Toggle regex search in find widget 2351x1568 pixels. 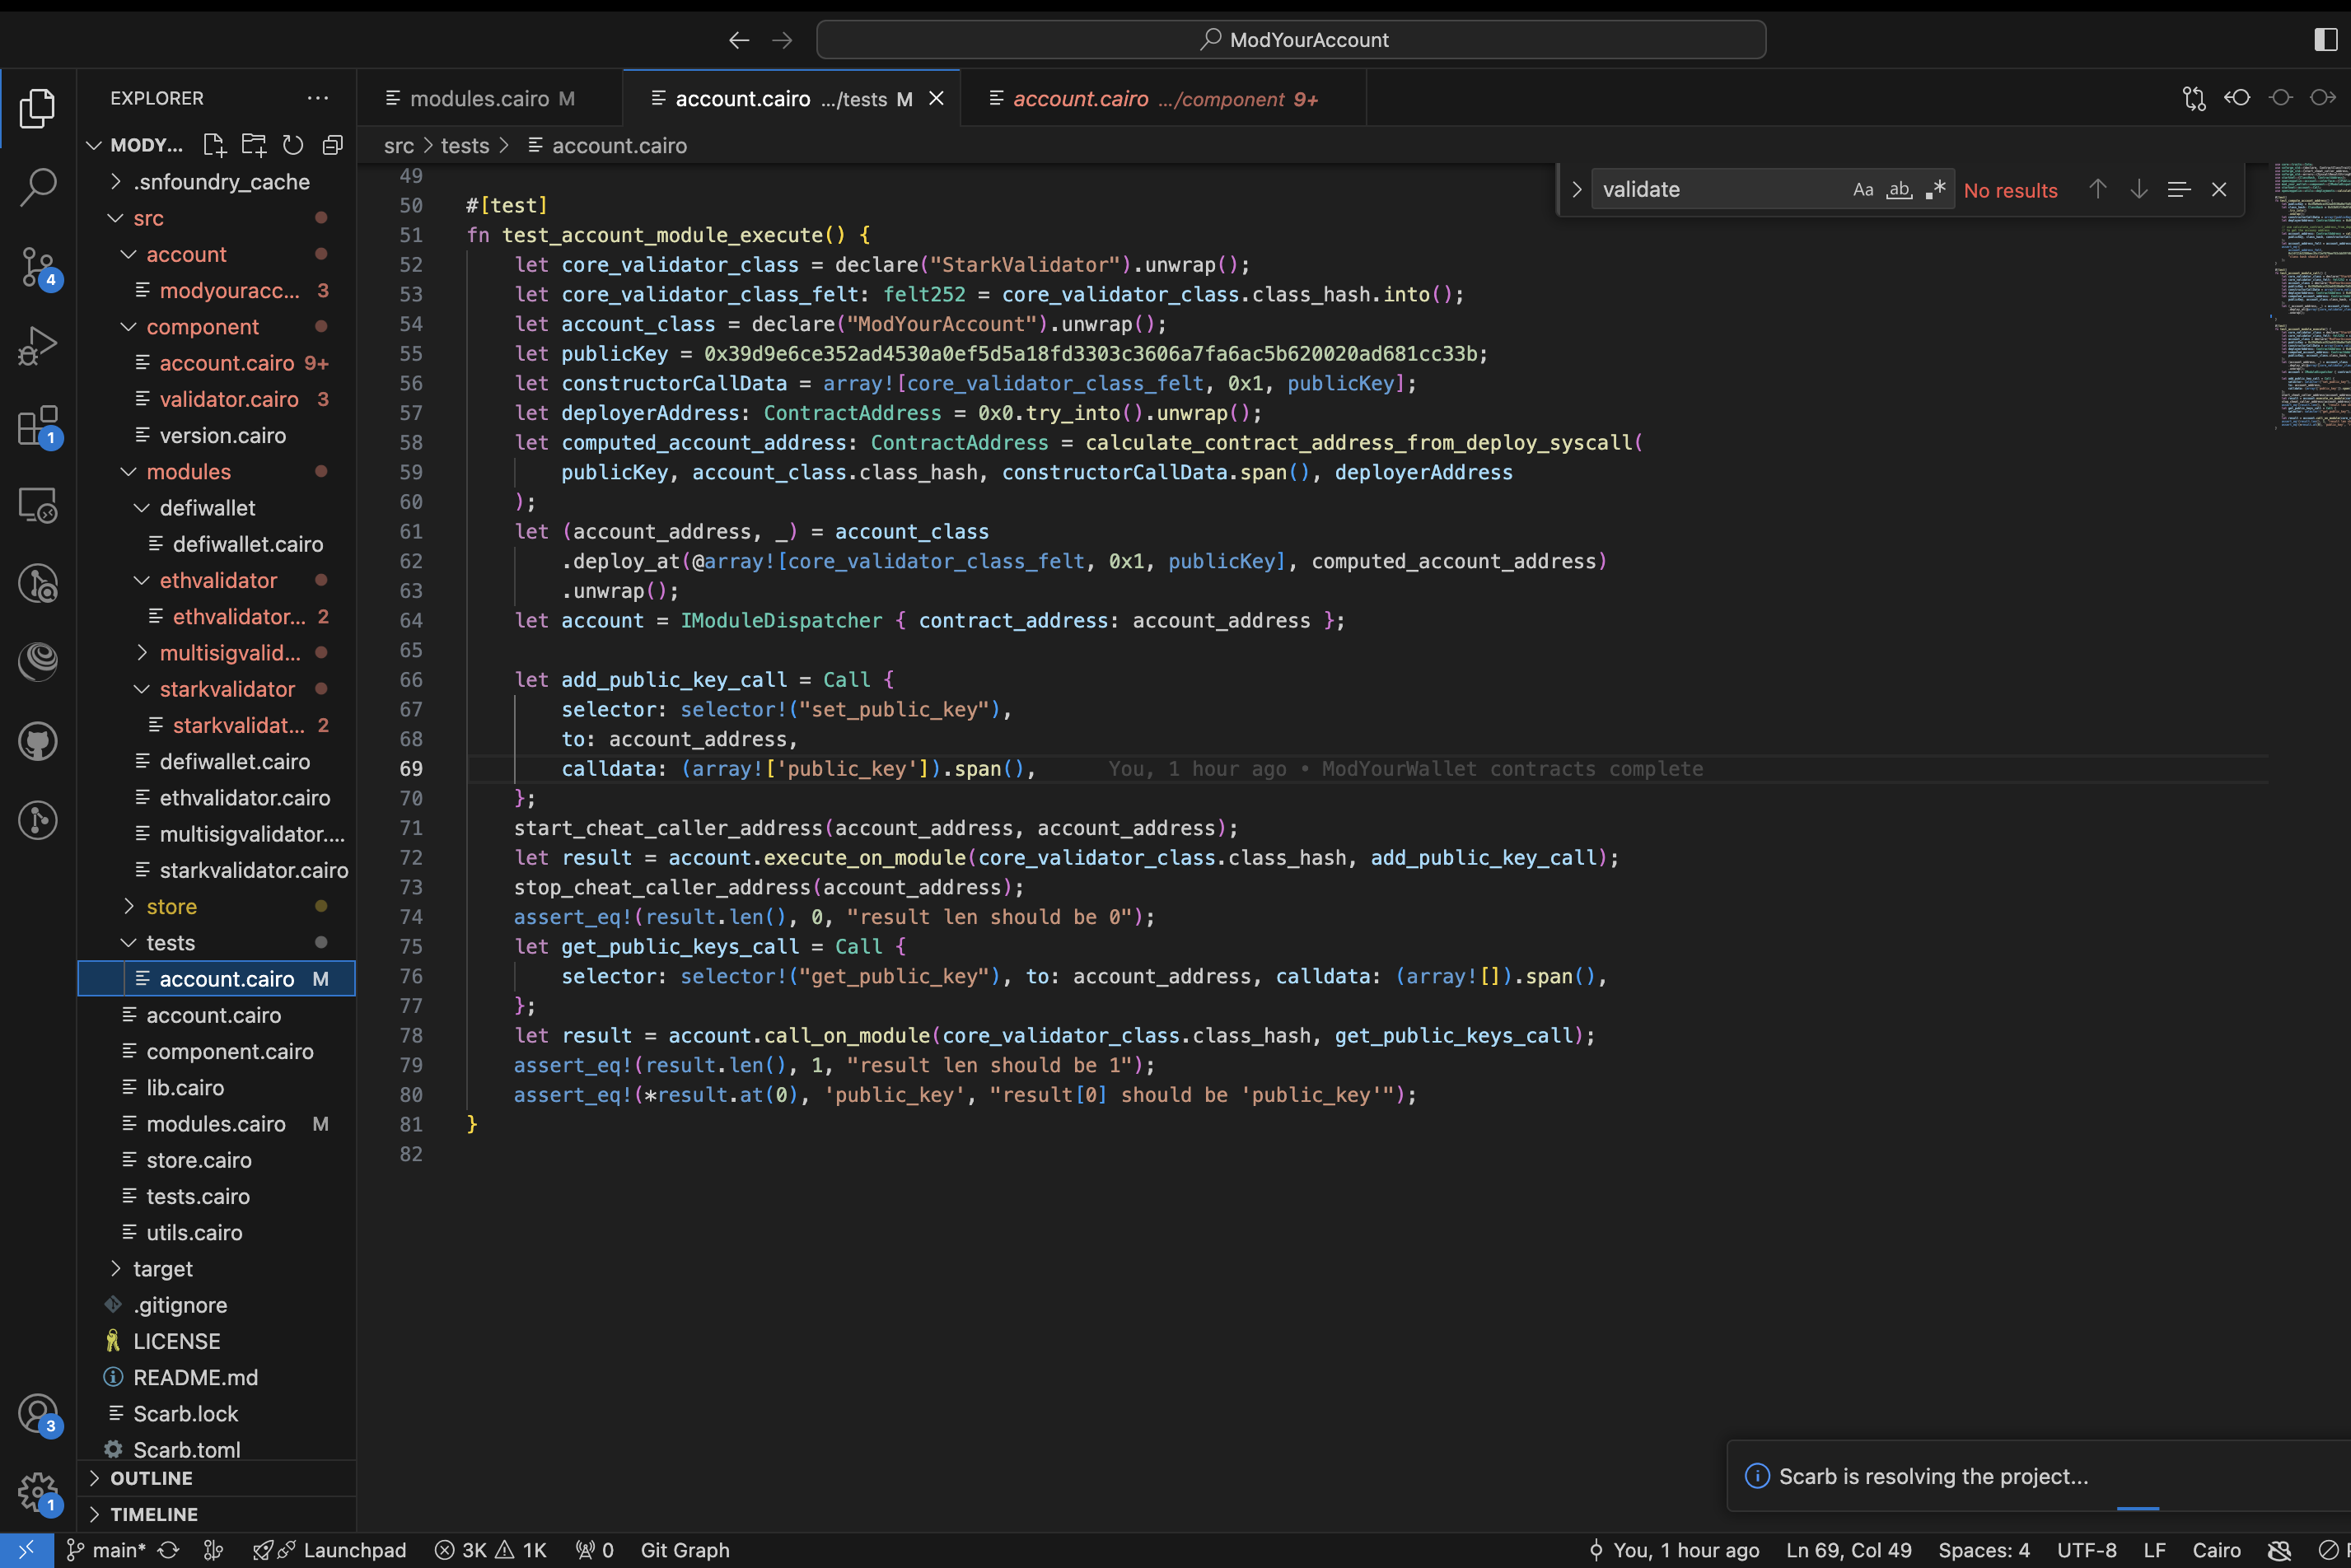[1934, 189]
